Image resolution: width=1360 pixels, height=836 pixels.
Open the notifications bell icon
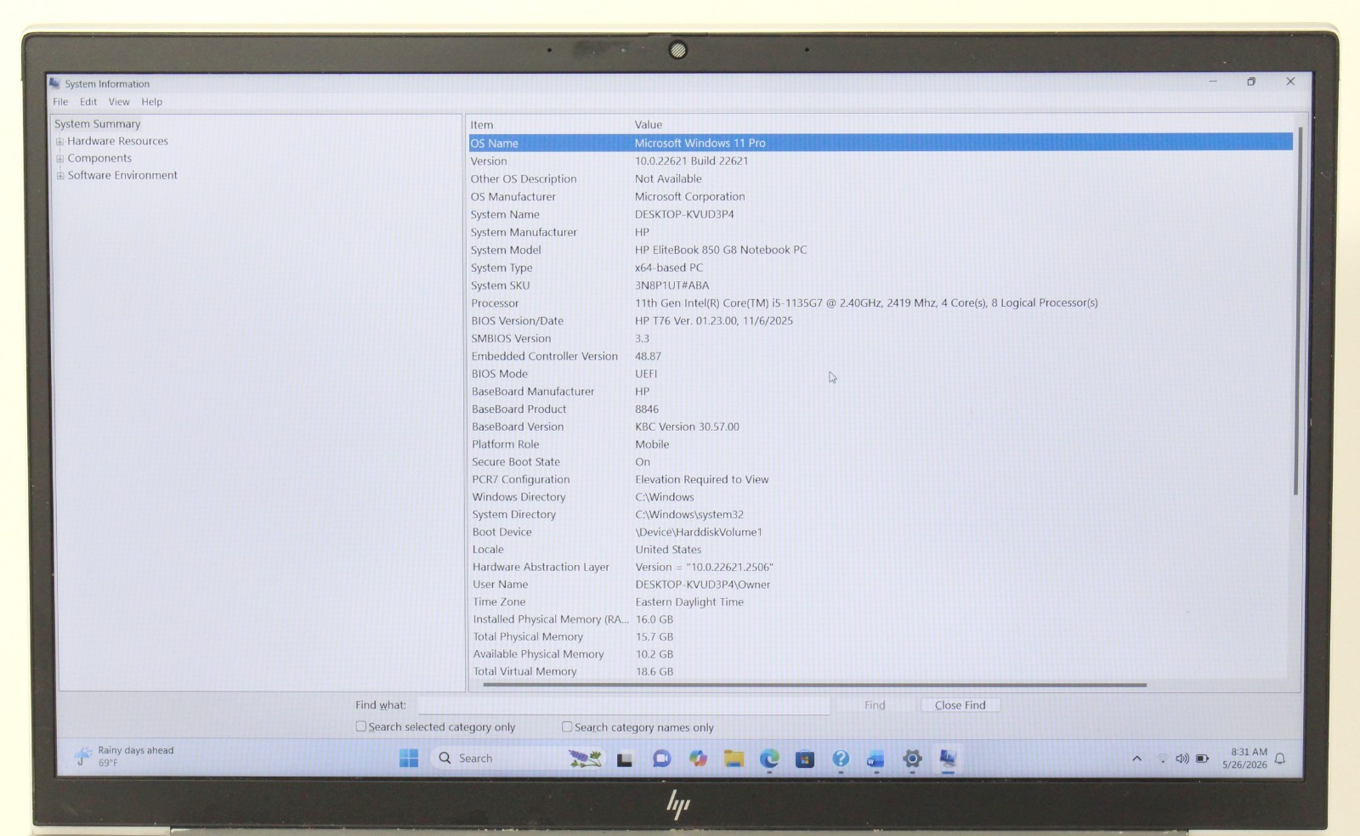pyautogui.click(x=1280, y=759)
